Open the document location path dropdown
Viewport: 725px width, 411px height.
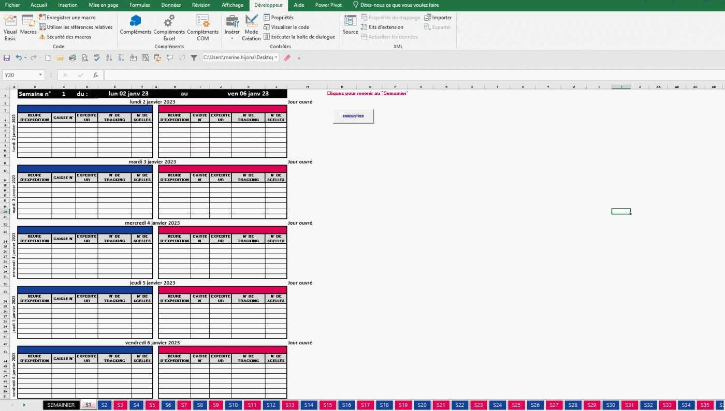click(276, 58)
